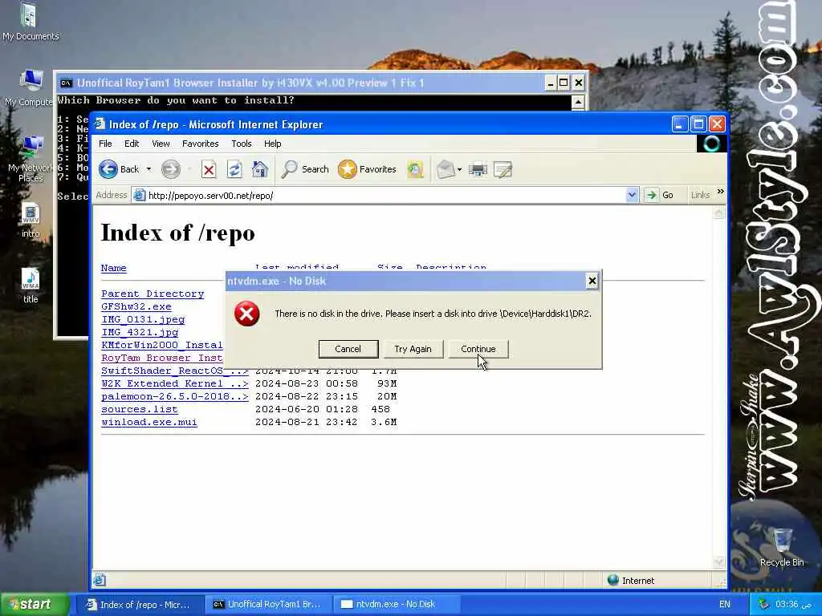Click Cancel in the No Disk dialog
The image size is (822, 616).
click(348, 349)
